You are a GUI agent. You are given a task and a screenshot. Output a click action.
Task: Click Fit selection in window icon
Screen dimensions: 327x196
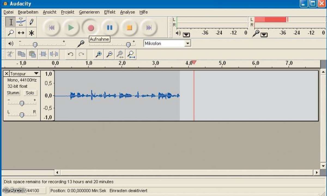(x=120, y=54)
